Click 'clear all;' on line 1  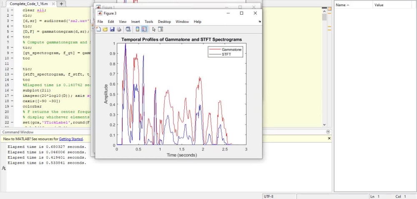34,10
